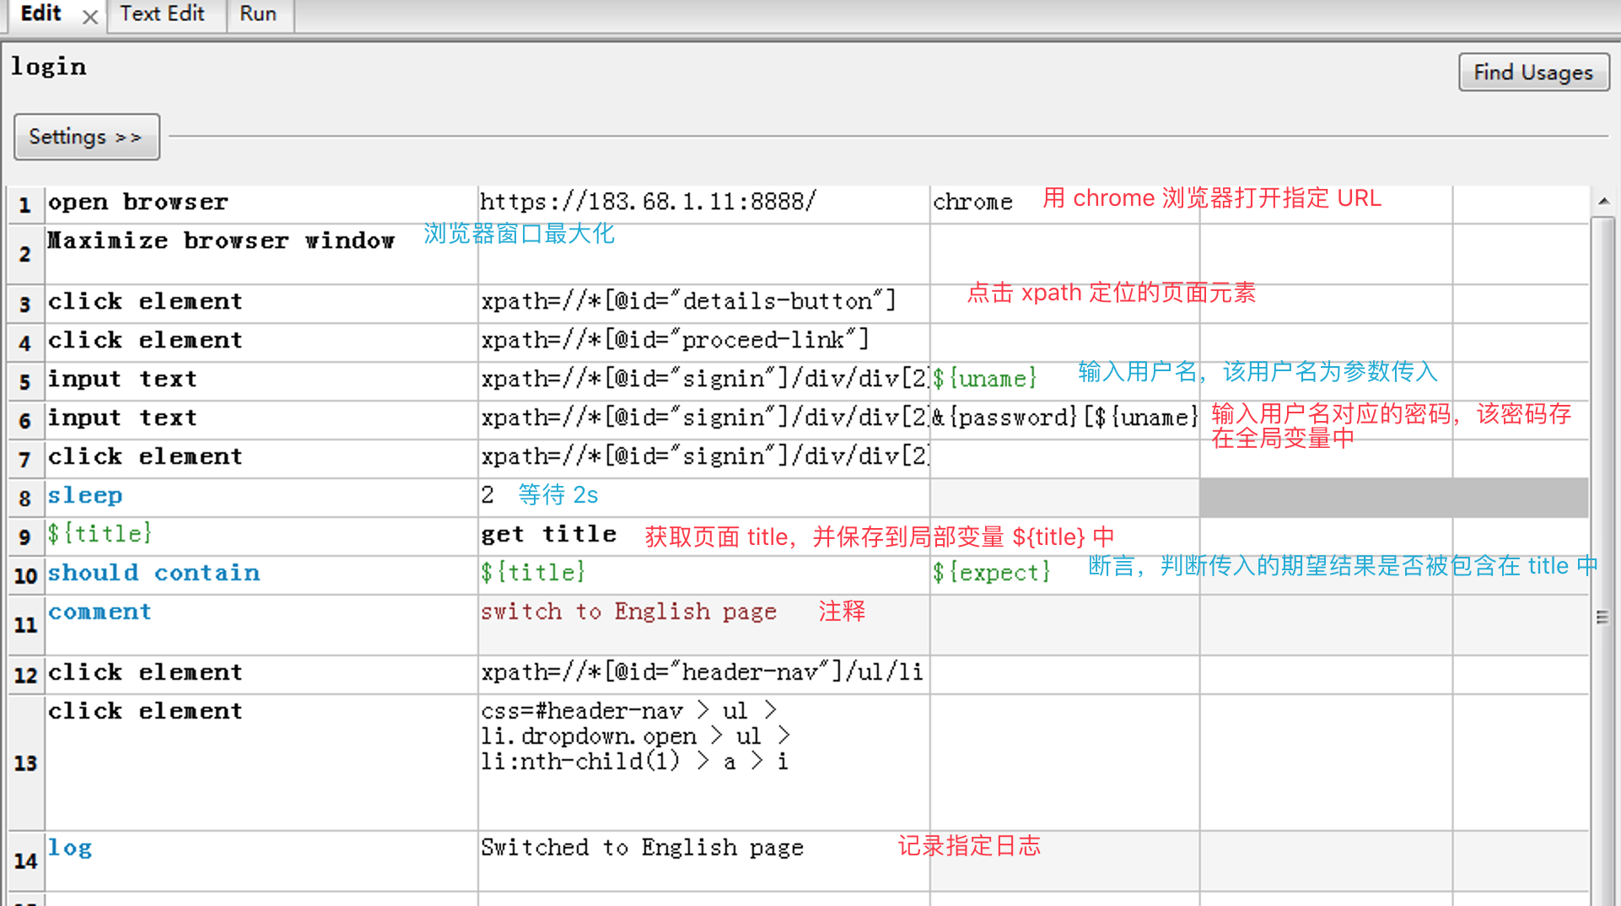The width and height of the screenshot is (1621, 906).
Task: Click the 'login' keyword name field
Action: (49, 67)
